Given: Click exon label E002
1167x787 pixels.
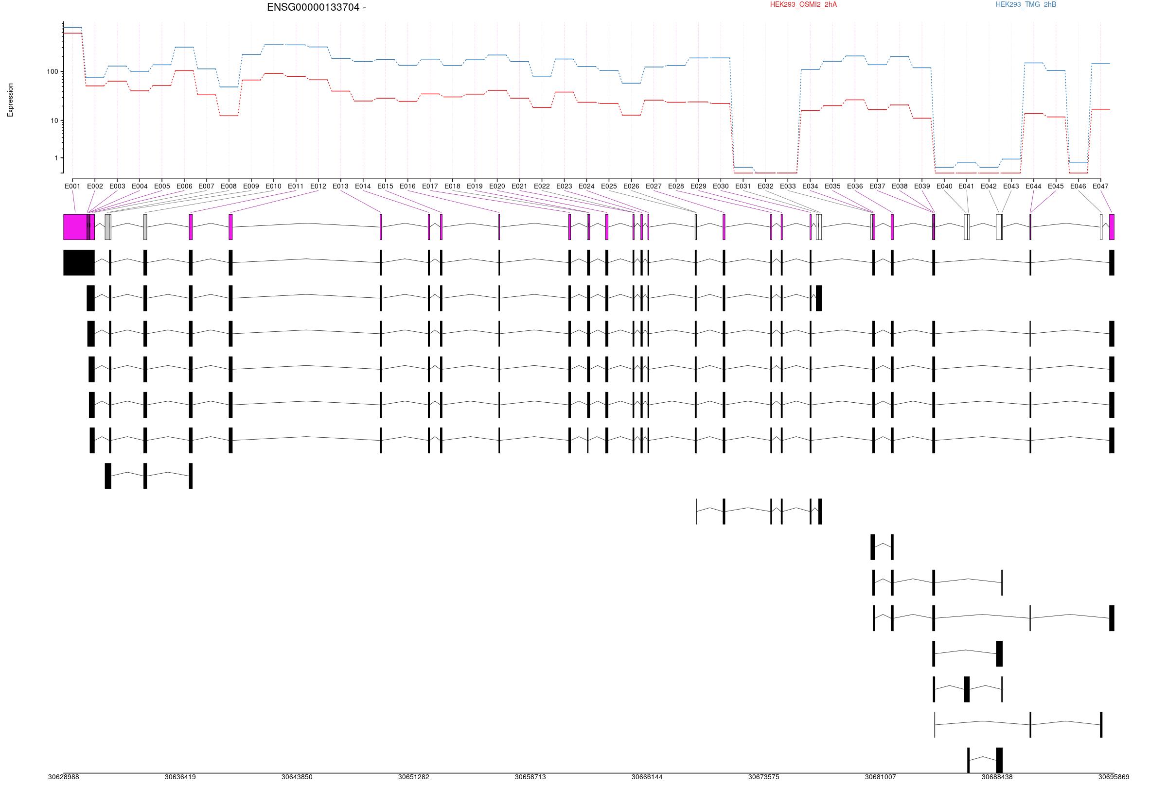Looking at the screenshot, I should coord(95,186).
